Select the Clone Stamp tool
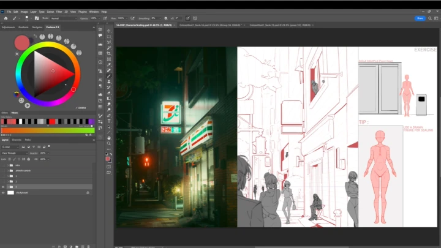 click(109, 81)
